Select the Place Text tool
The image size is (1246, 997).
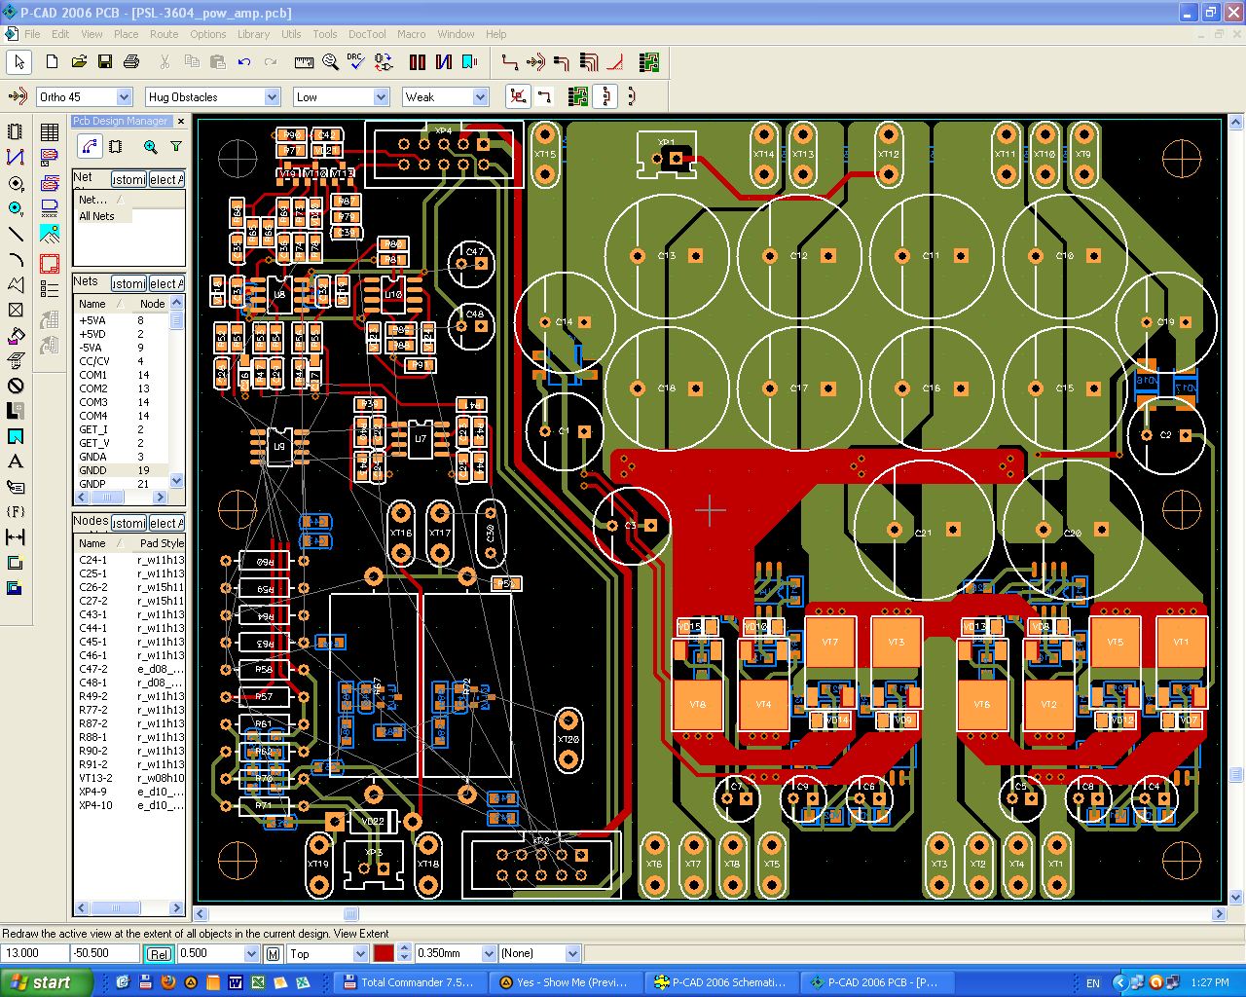click(x=16, y=462)
